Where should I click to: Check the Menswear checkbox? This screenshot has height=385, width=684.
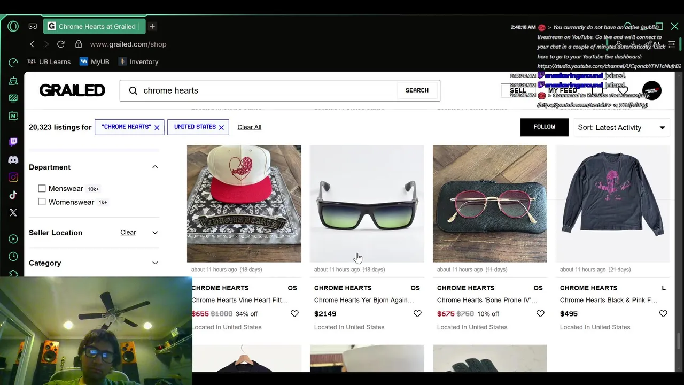[42, 189]
